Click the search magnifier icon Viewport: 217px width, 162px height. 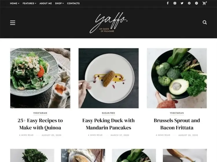tap(205, 22)
